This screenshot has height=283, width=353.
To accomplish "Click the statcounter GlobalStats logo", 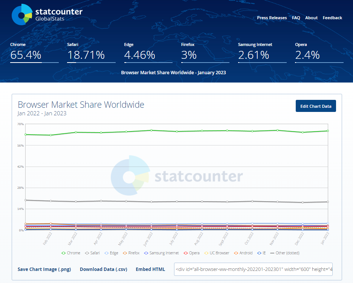I will tap(47, 15).
